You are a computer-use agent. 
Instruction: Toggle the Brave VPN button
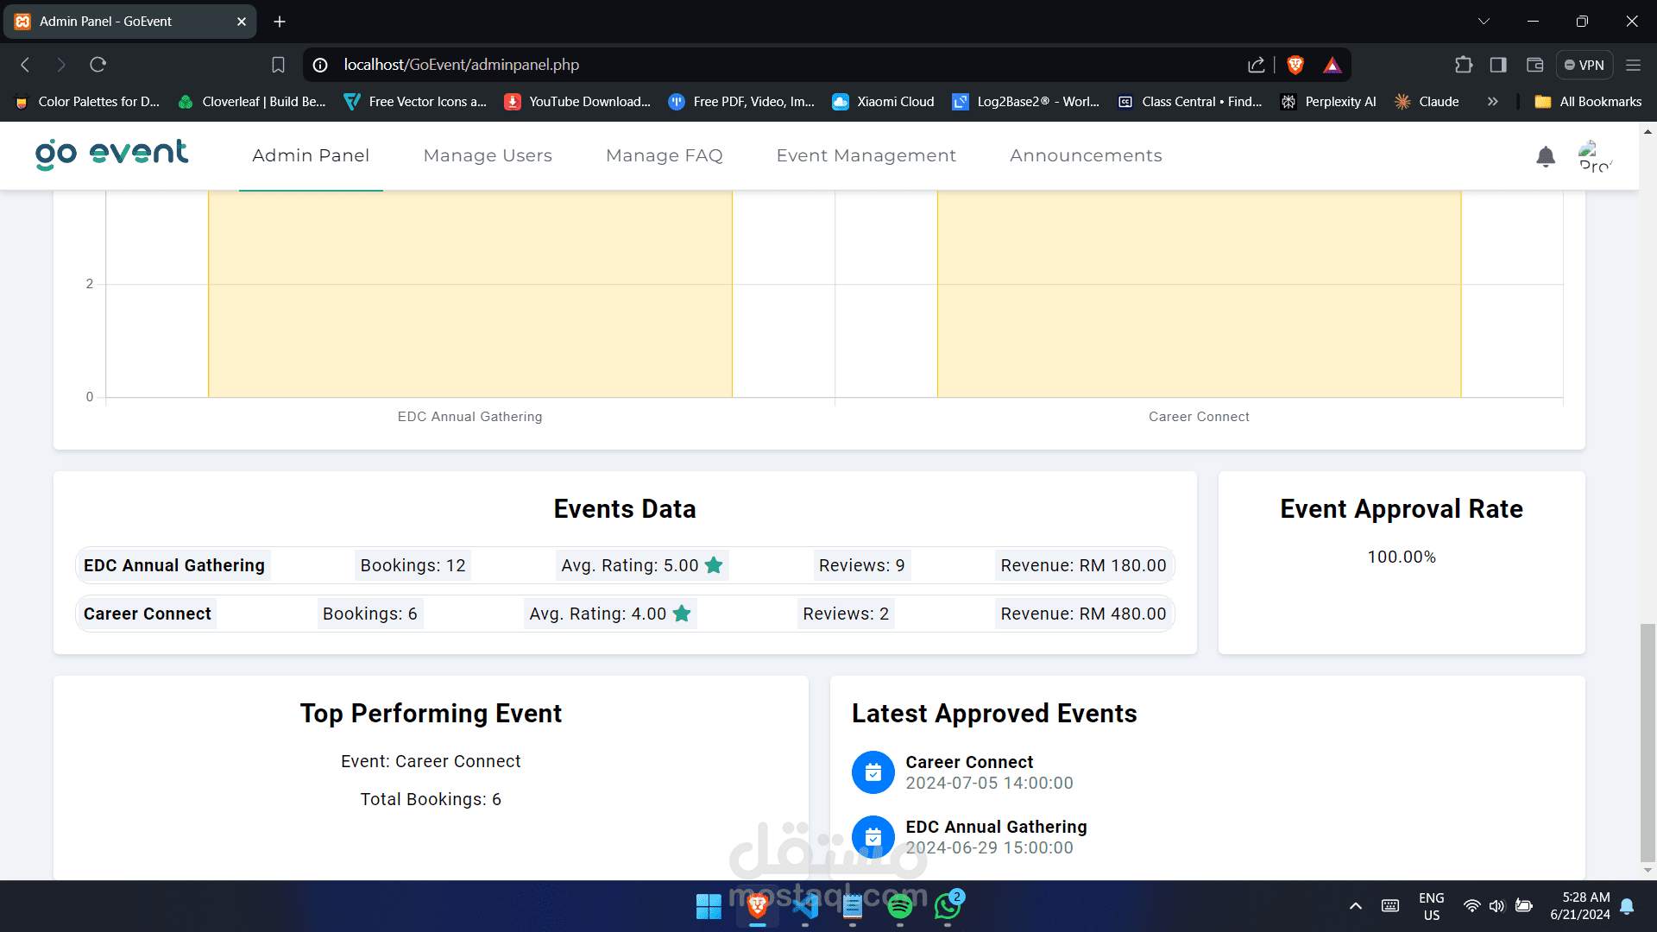[1585, 65]
